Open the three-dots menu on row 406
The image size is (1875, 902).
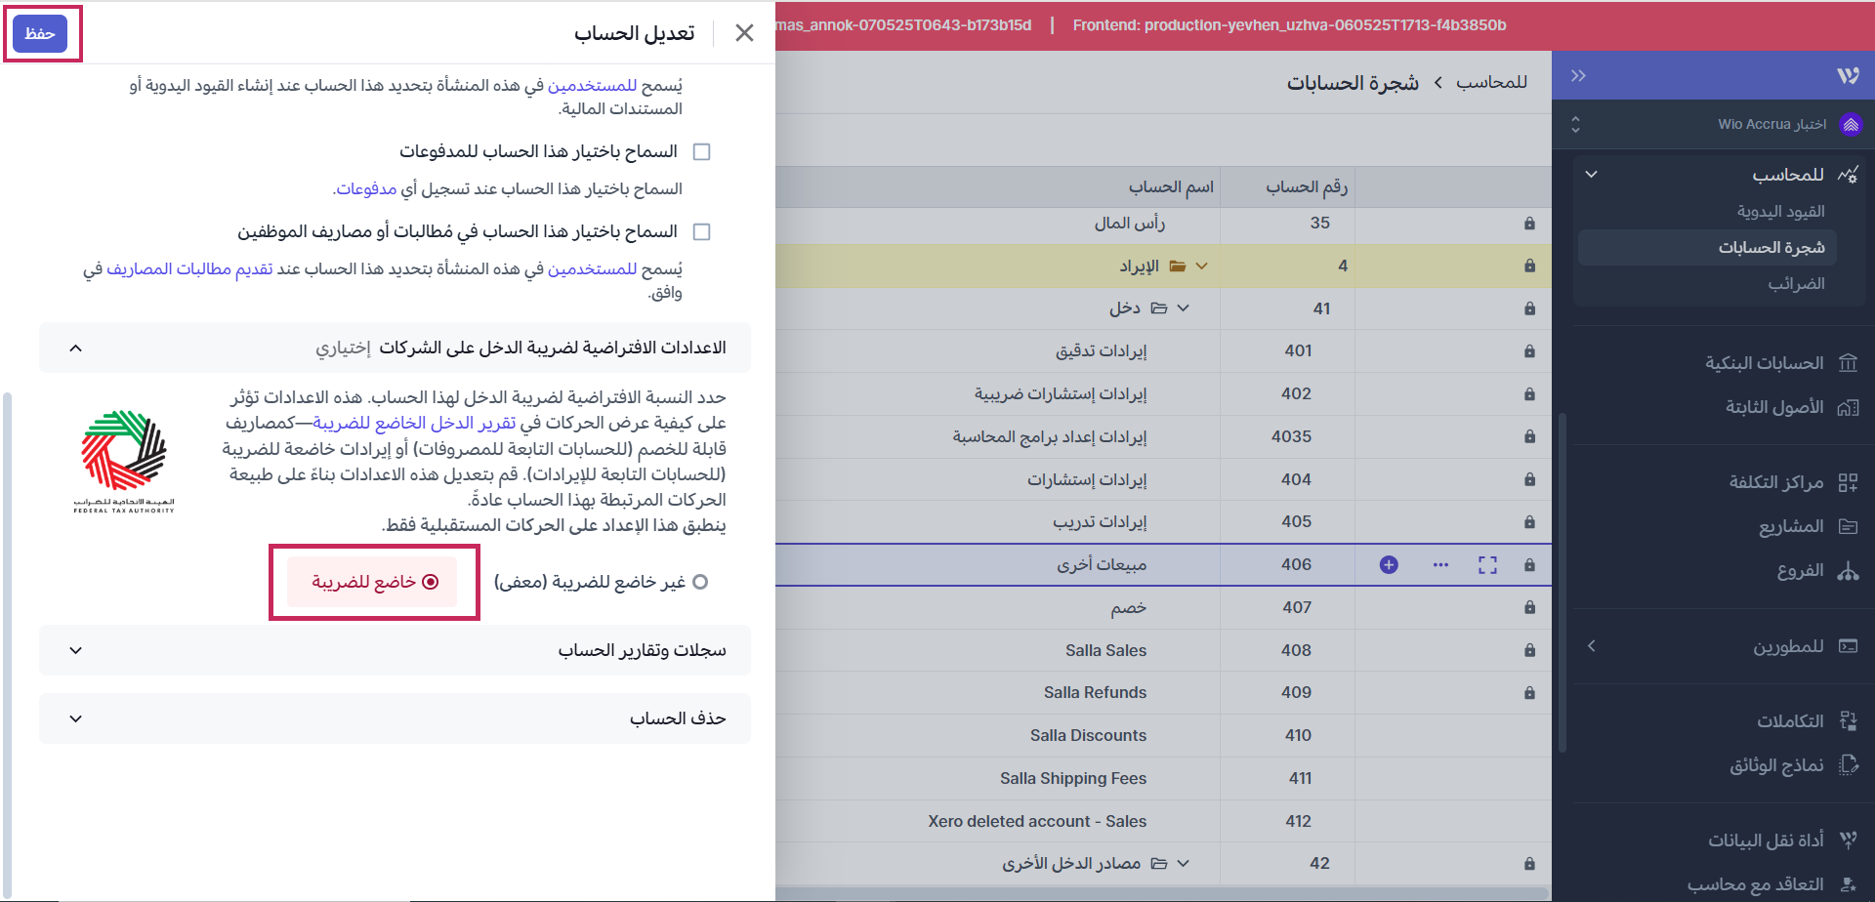[x=1440, y=565]
